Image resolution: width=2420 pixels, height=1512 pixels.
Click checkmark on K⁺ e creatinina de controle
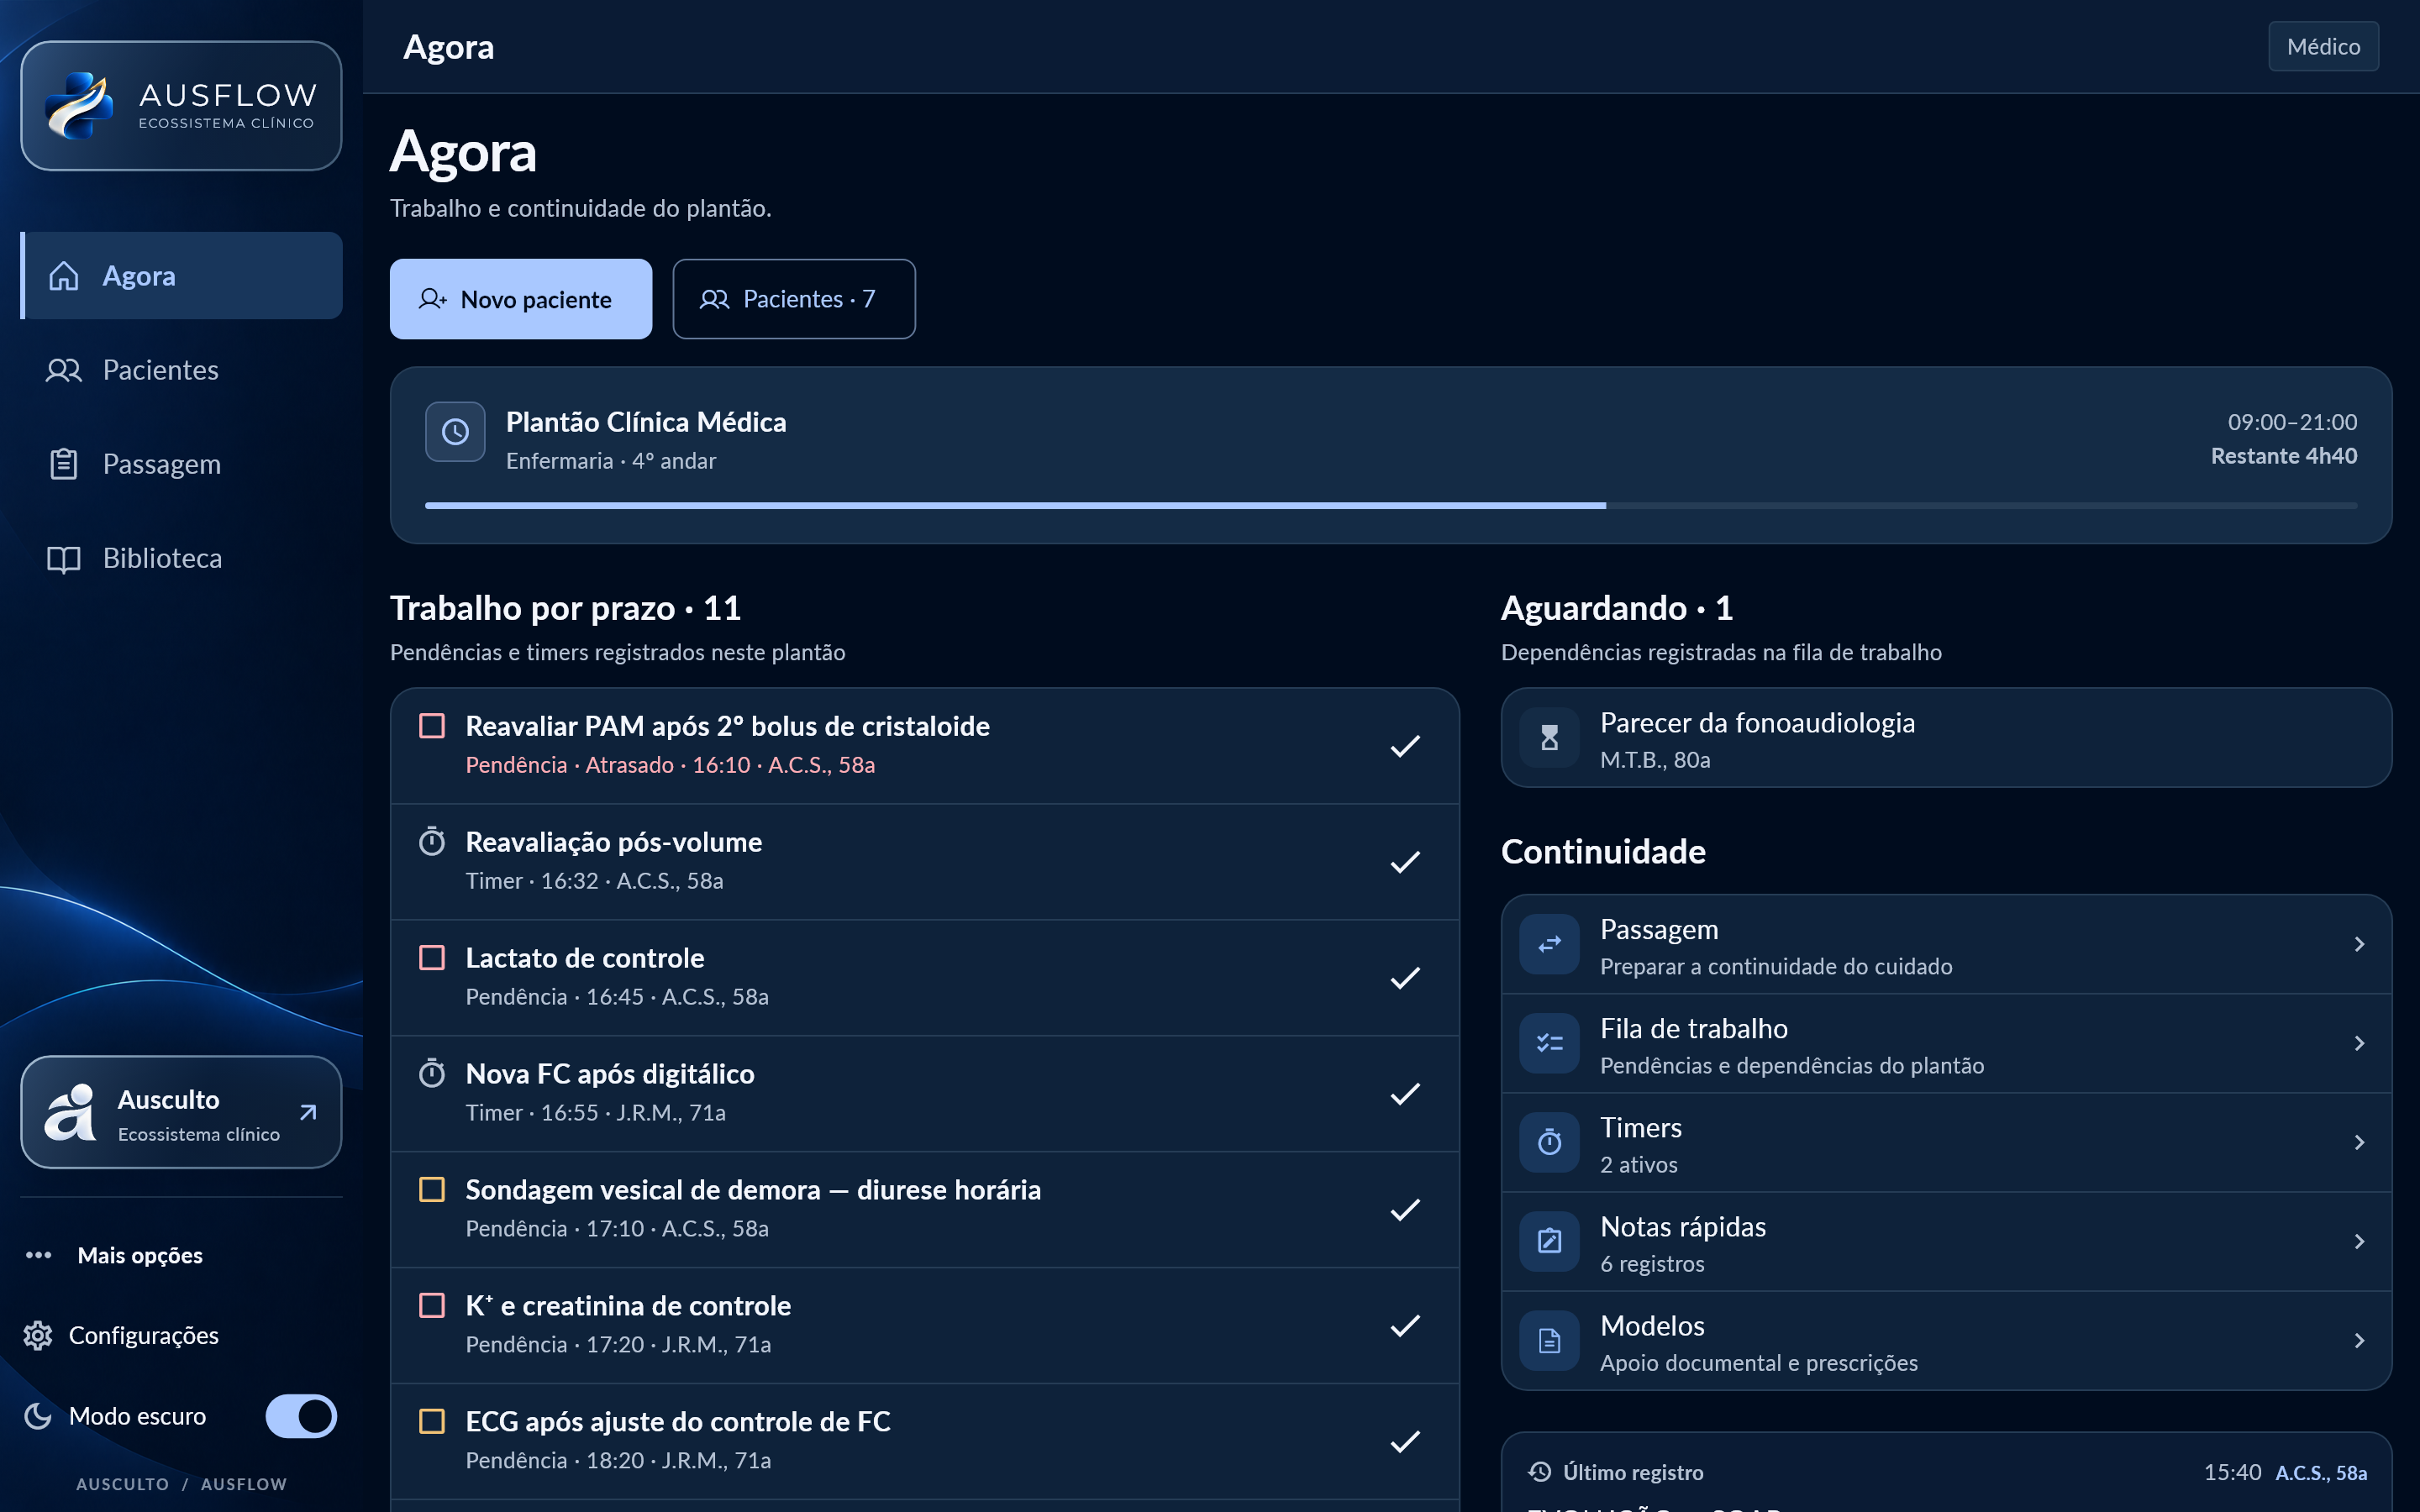[1405, 1326]
